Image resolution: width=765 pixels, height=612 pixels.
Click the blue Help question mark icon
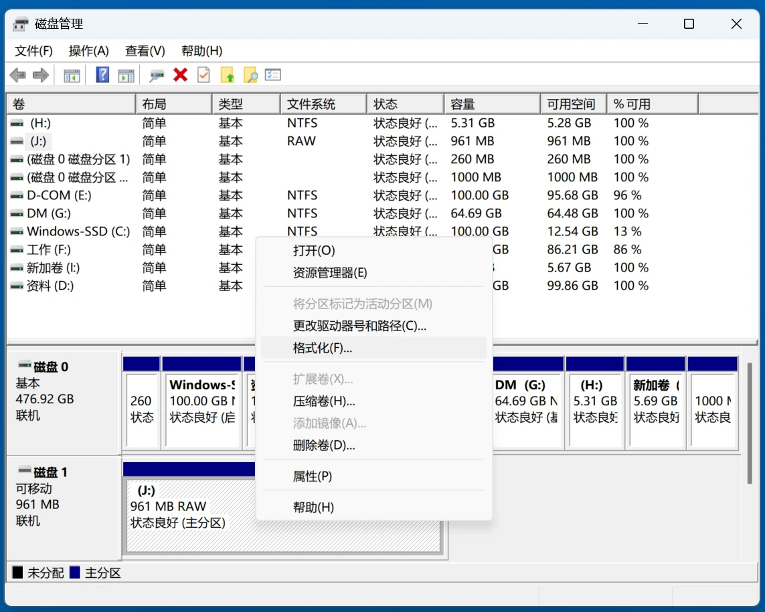tap(102, 74)
